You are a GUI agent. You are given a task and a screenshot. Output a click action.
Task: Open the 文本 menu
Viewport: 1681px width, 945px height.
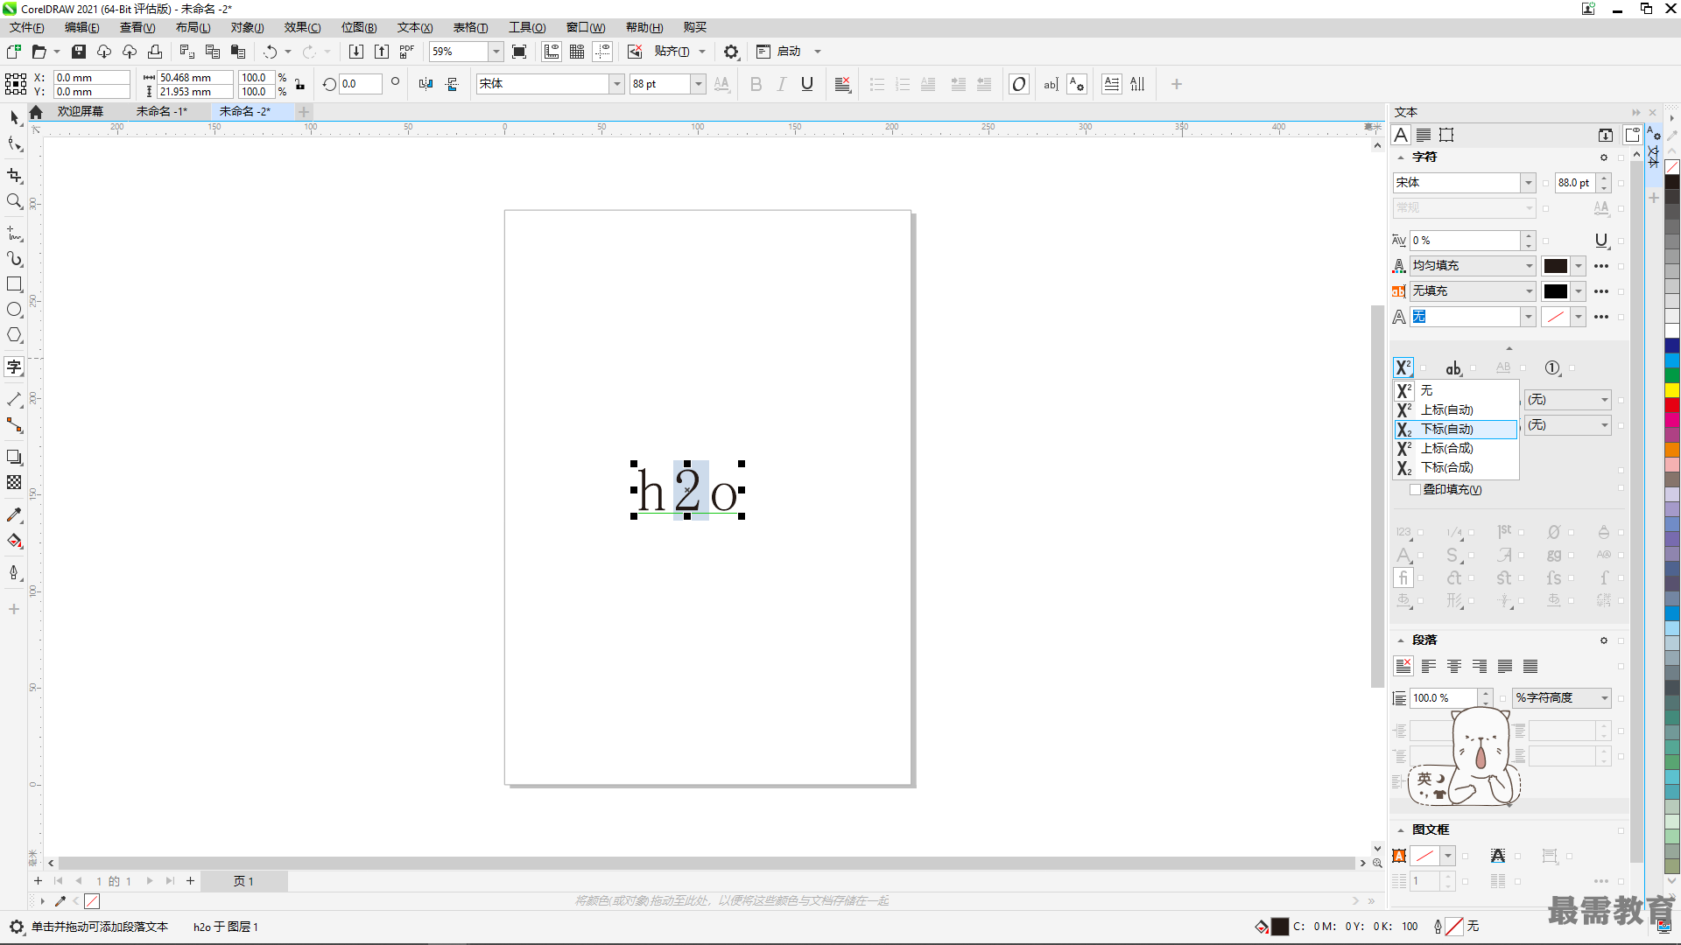[x=415, y=27]
